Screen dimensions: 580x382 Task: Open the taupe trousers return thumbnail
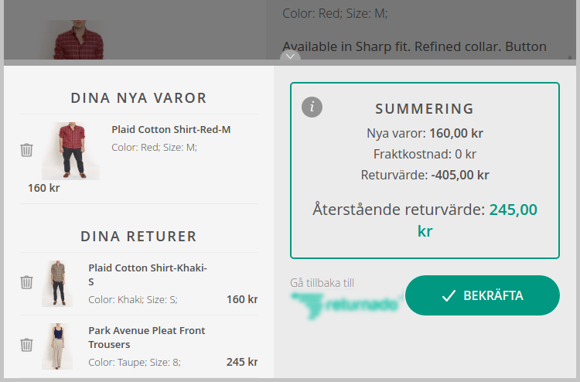(57, 346)
